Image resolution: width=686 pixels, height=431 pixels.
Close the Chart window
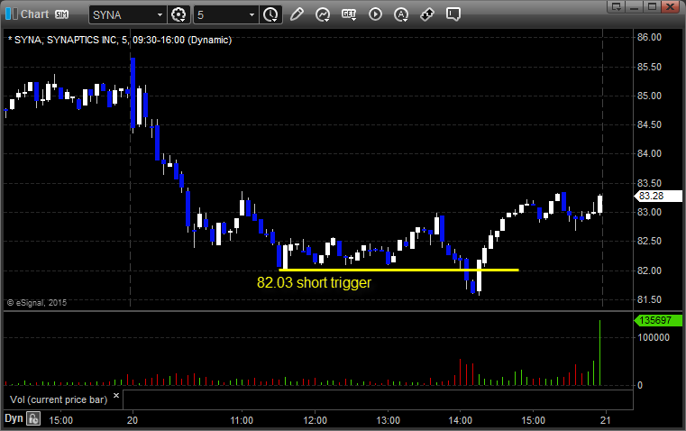[671, 6]
